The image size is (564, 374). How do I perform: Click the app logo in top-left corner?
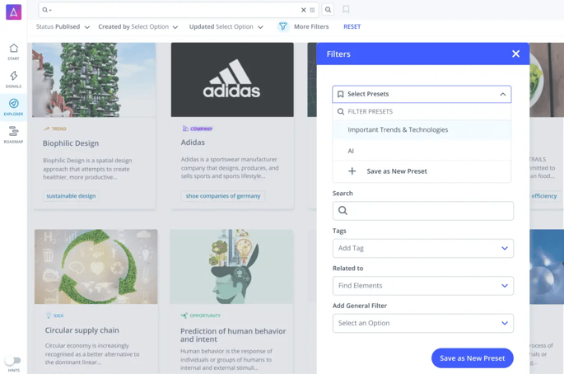(x=13, y=12)
